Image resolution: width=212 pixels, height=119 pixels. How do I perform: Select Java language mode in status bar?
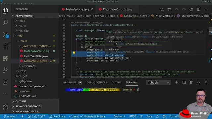tap(149, 116)
